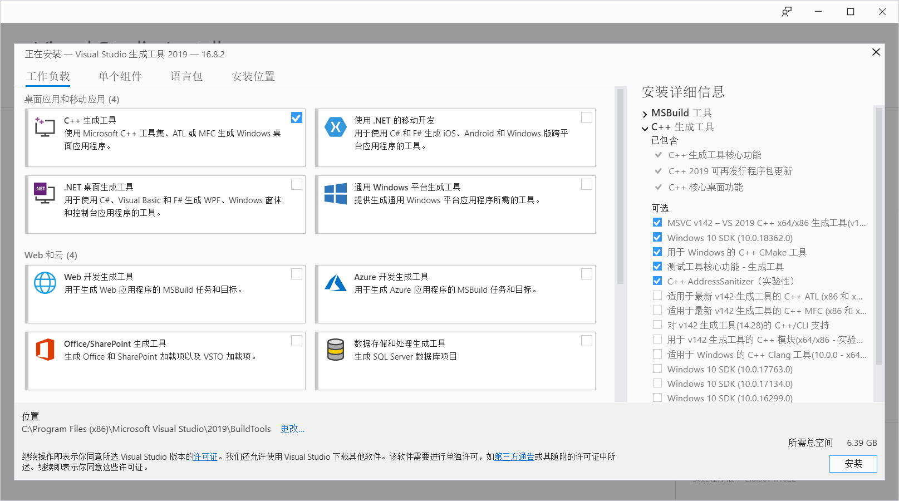Enable C++ Clang tools for Windows
899x501 pixels.
657,354
